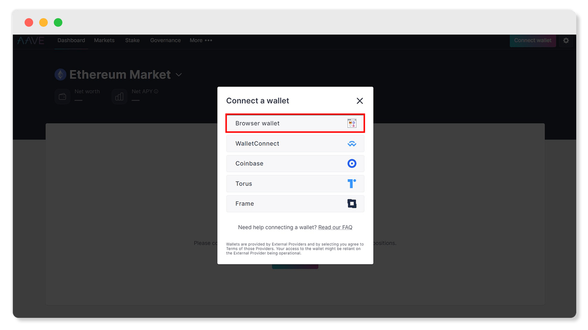Select the Browser wallet option
588x330 pixels.
tap(295, 123)
